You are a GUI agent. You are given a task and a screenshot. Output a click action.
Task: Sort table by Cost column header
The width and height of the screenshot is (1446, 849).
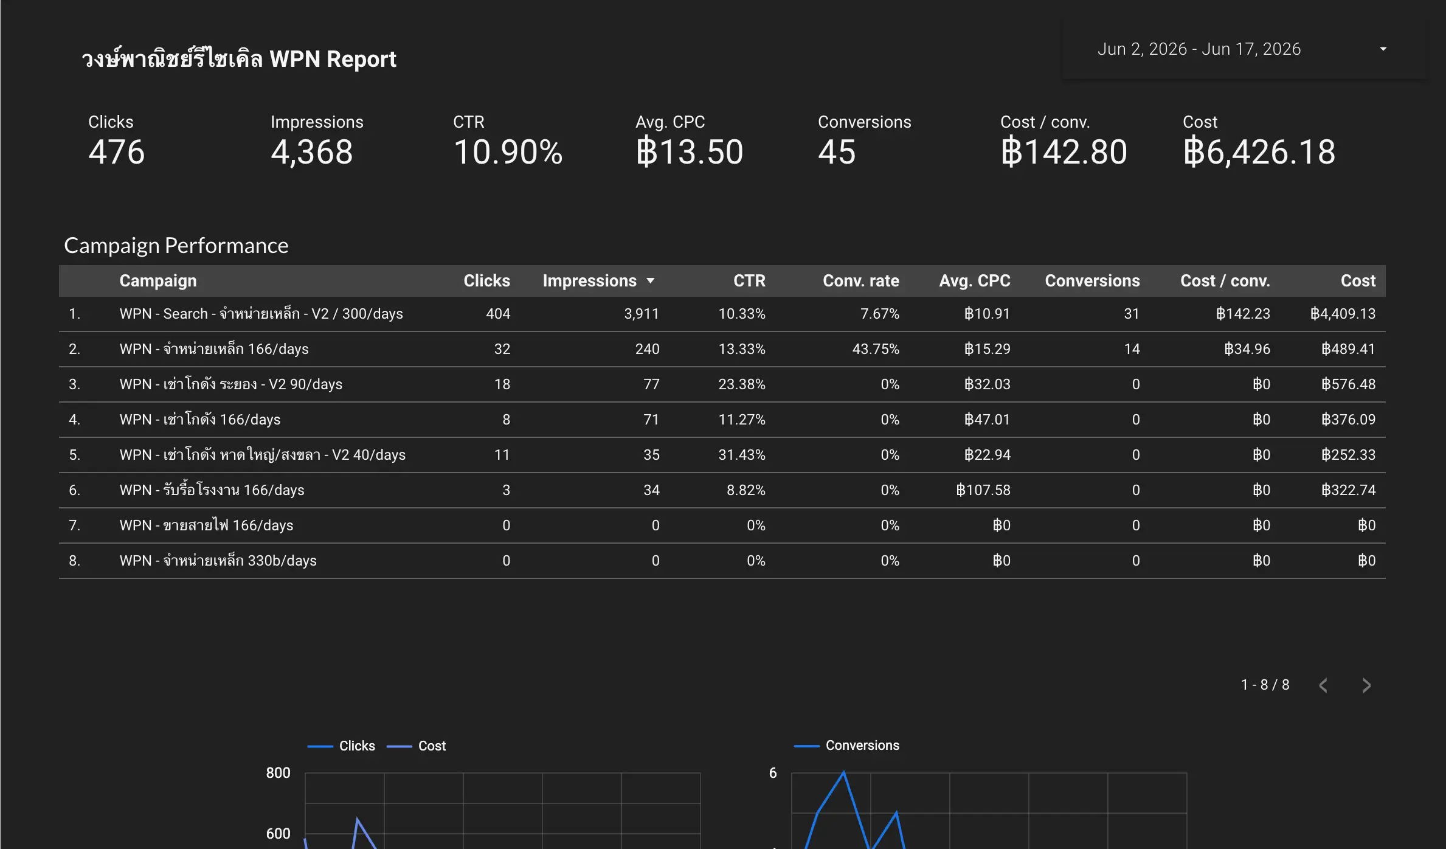click(1358, 281)
